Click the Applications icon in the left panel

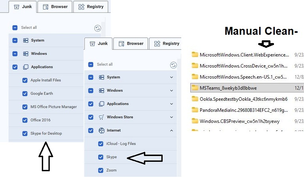click(x=26, y=67)
